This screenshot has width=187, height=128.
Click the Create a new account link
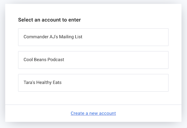(x=93, y=113)
